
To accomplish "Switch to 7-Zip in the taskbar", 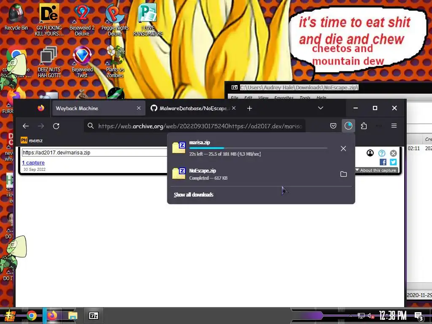I will coord(93,316).
